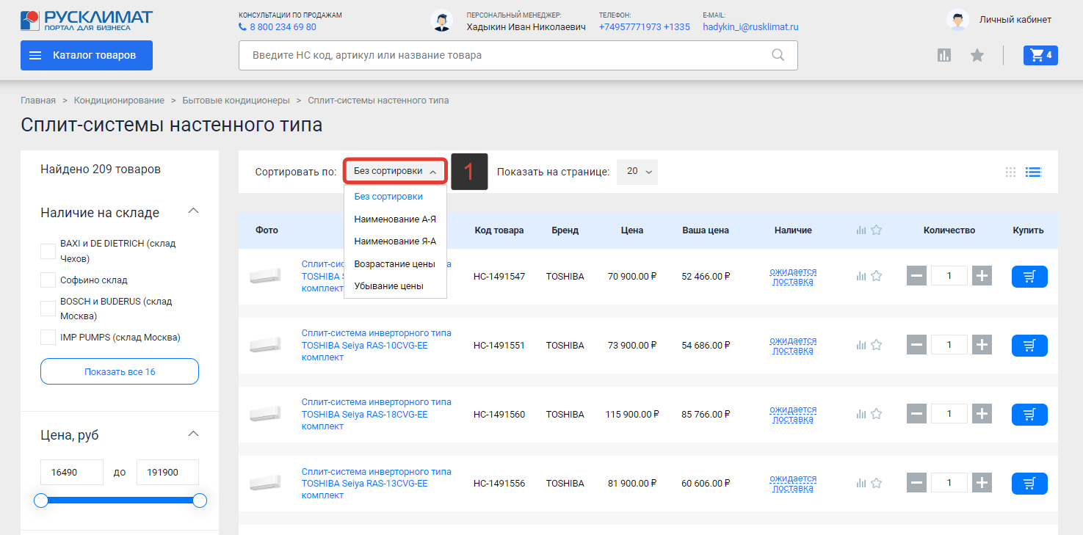The width and height of the screenshot is (1083, 535).
Task: Select Наименование А-Я sort option
Action: (395, 219)
